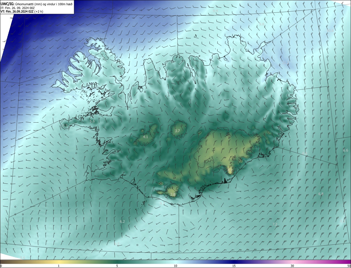Click the 10 tick label on the colorbar
This screenshot has width=351, height=268.
[x=175, y=266]
